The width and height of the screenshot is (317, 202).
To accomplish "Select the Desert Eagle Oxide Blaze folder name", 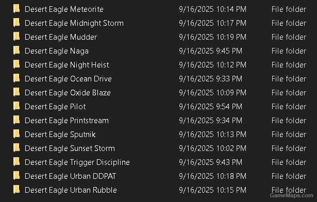I will [68, 93].
